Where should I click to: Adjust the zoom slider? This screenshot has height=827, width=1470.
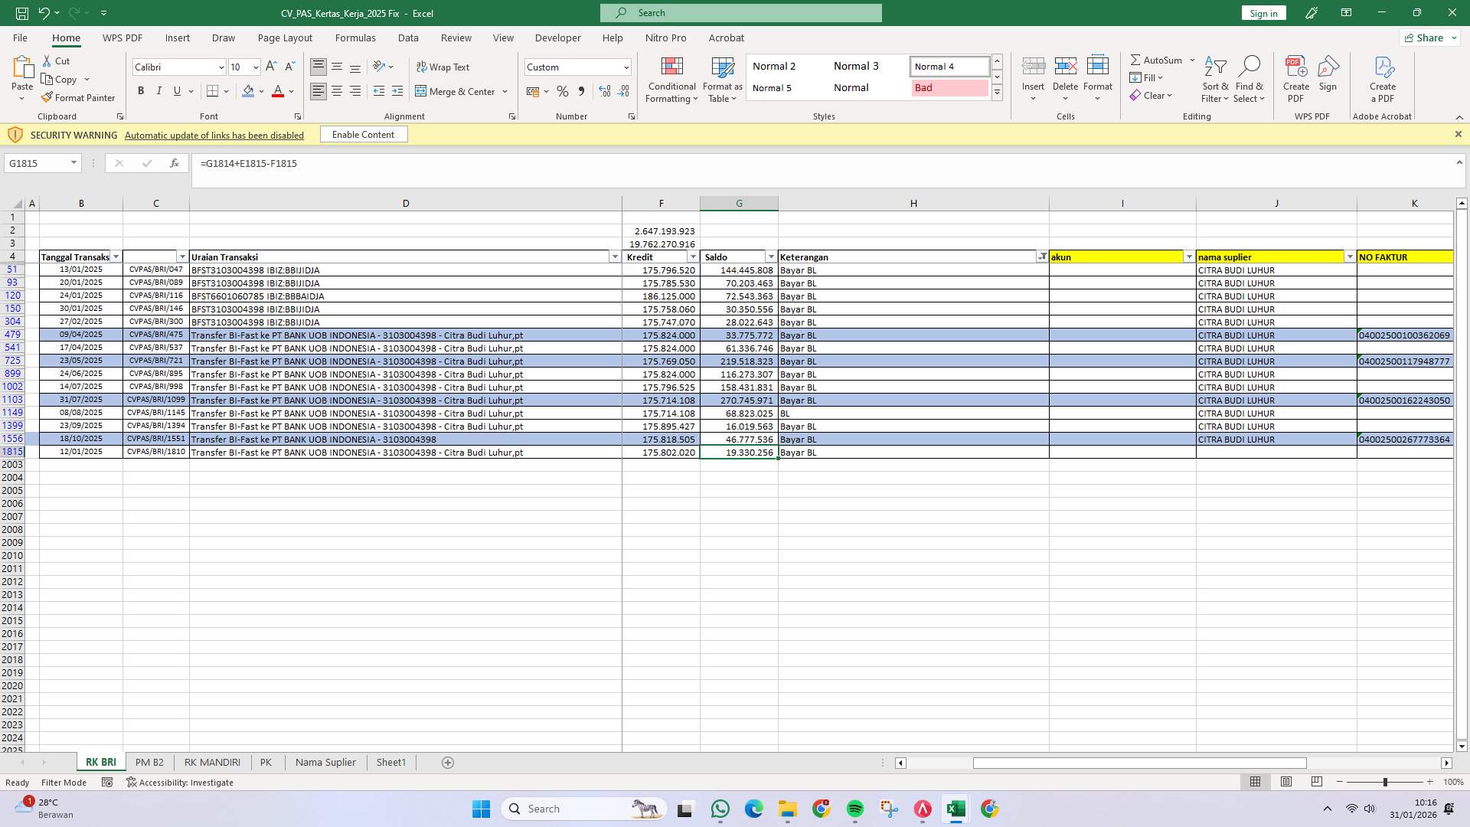pyautogui.click(x=1386, y=782)
